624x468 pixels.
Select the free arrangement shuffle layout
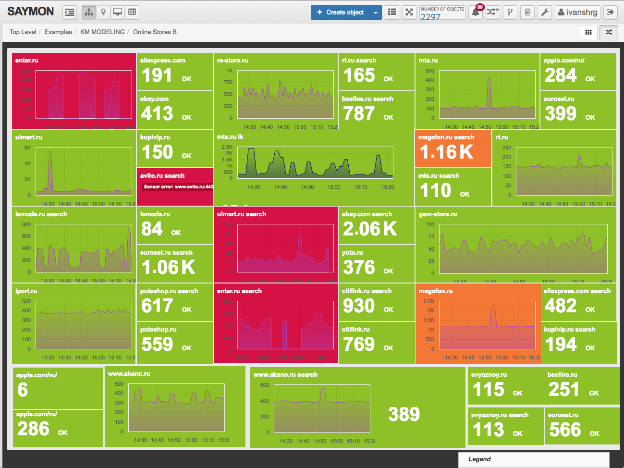click(x=609, y=32)
